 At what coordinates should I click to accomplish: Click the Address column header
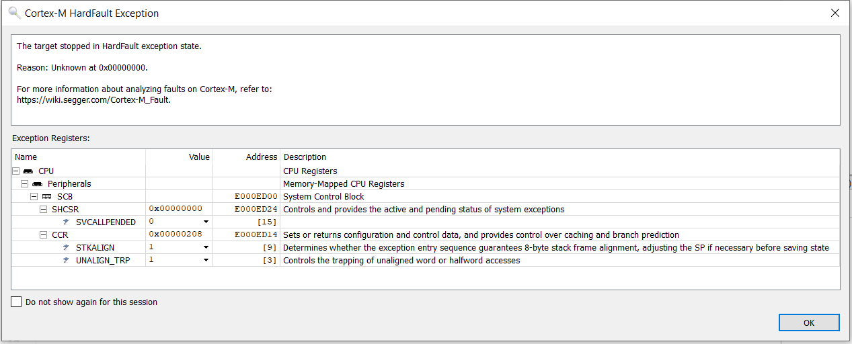[x=247, y=157]
